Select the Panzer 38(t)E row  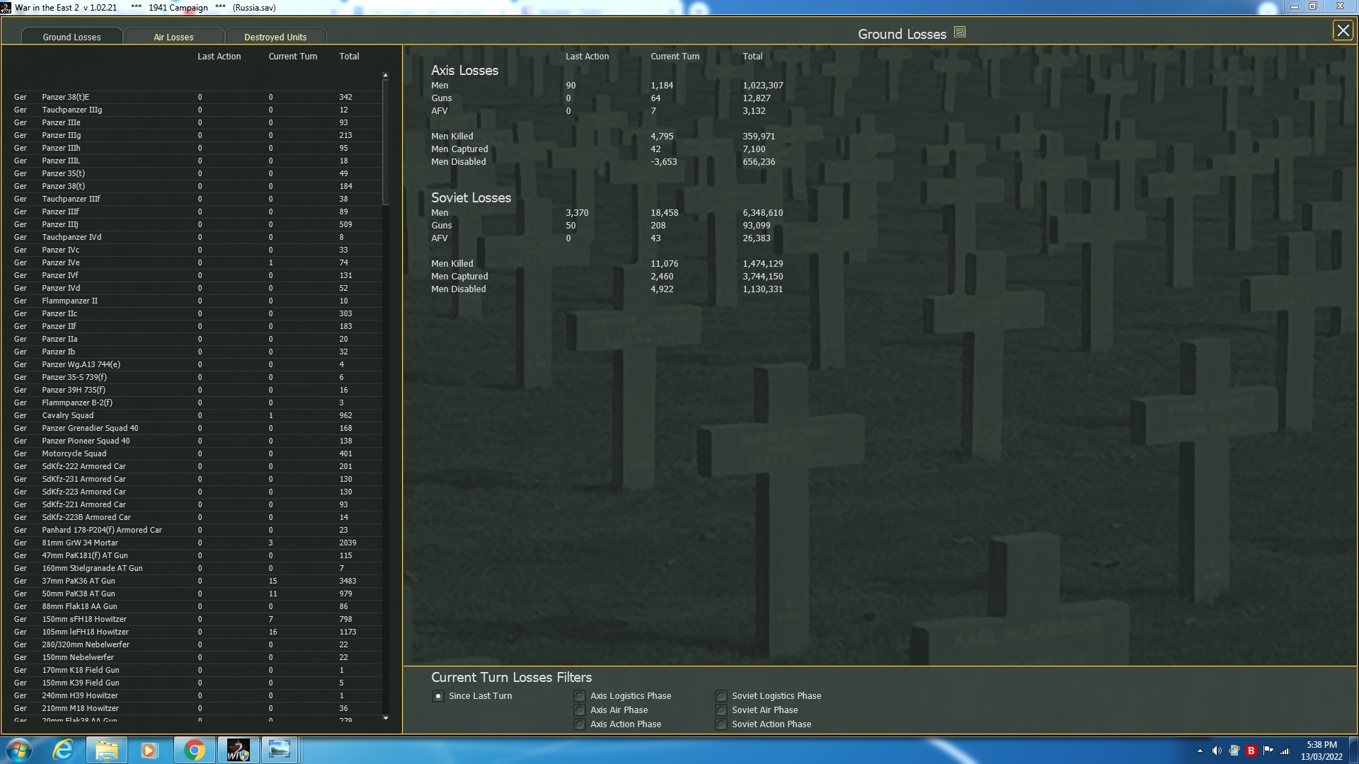(197, 97)
